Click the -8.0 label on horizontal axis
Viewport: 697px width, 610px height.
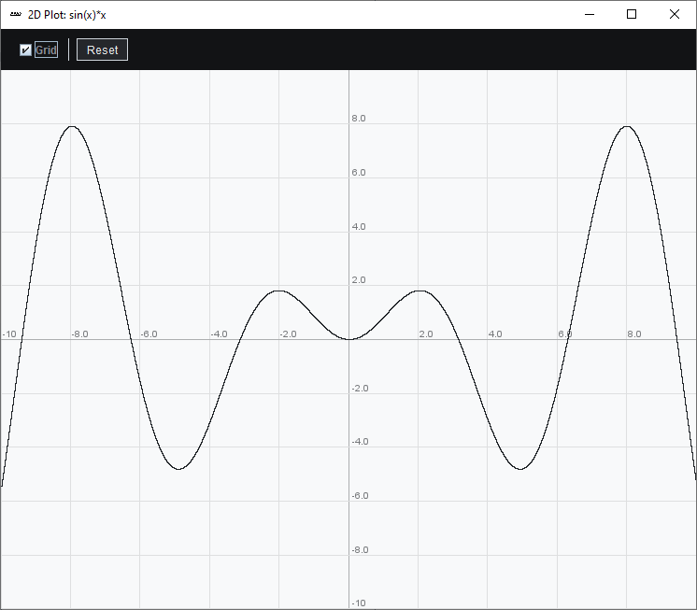coord(80,334)
